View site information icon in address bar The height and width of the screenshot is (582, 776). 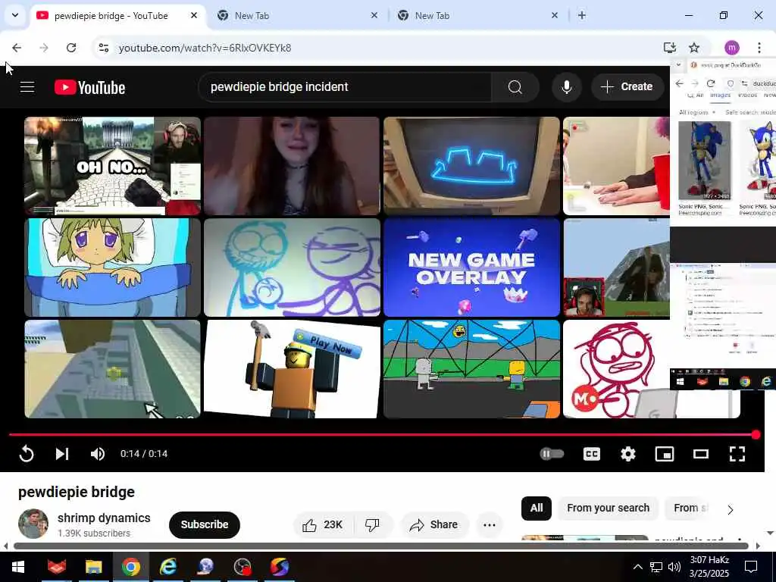tap(103, 48)
